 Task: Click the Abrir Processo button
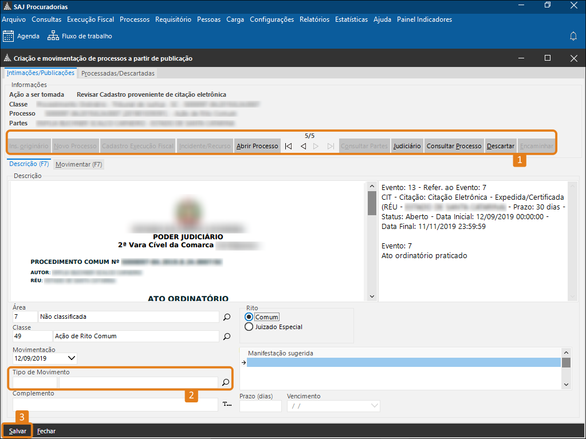click(257, 146)
